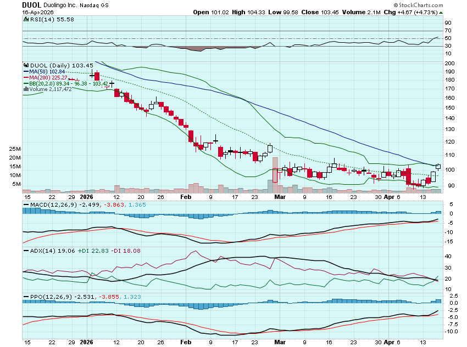Click the Duolingo Inc. company name
Screen dimensions: 467x347
point(59,5)
